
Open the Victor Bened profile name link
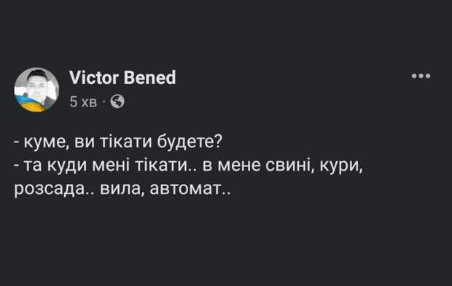[x=122, y=77]
